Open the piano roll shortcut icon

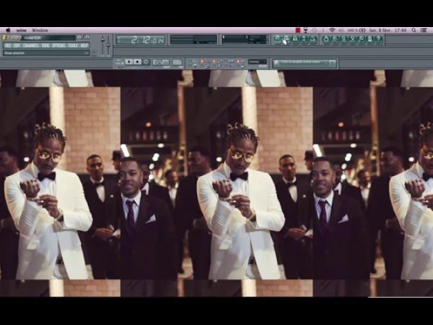pyautogui.click(x=295, y=39)
